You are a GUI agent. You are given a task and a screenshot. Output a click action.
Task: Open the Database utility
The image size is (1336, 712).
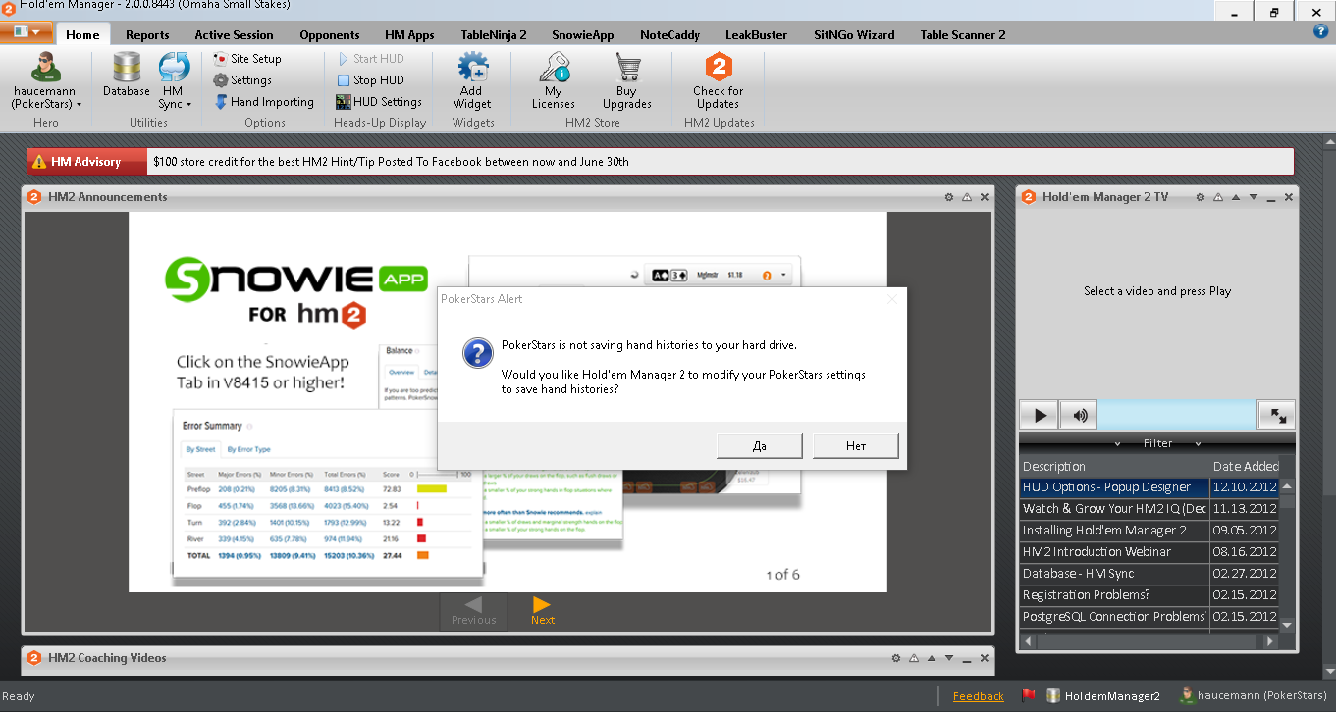tap(126, 75)
